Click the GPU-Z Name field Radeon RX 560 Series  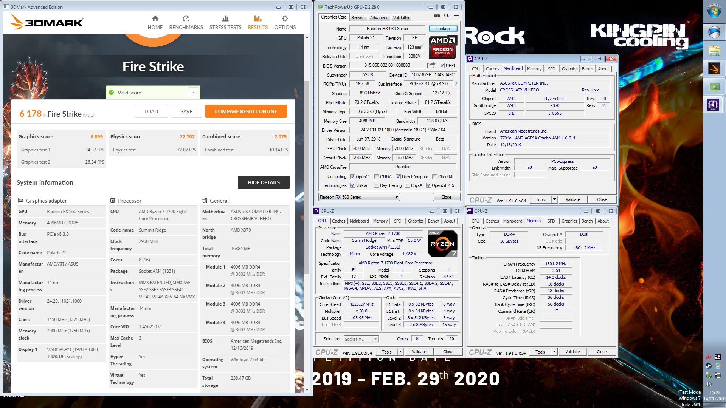click(387, 29)
